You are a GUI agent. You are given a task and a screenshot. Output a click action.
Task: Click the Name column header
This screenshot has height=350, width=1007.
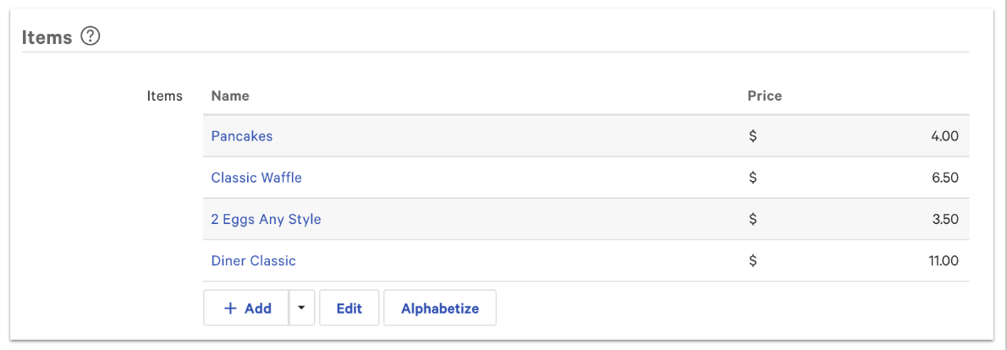[230, 96]
